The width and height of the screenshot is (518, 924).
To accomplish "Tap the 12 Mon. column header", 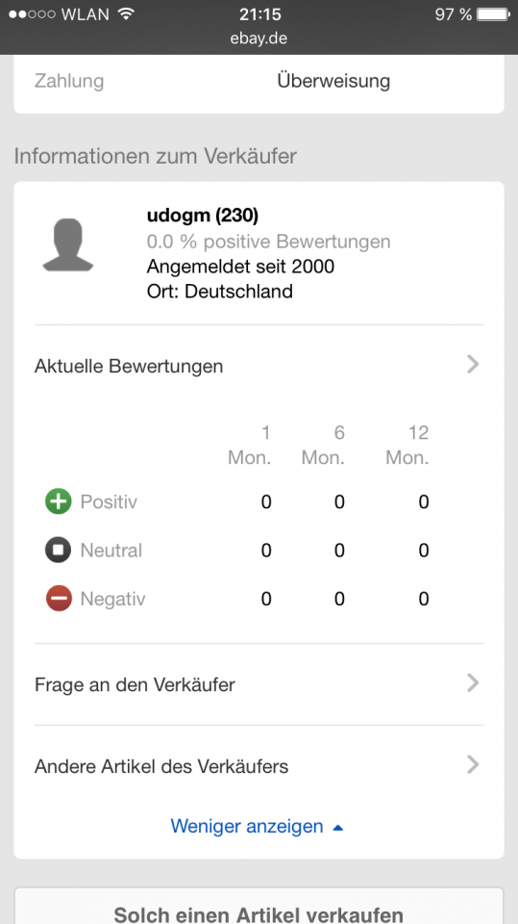I will (x=407, y=445).
